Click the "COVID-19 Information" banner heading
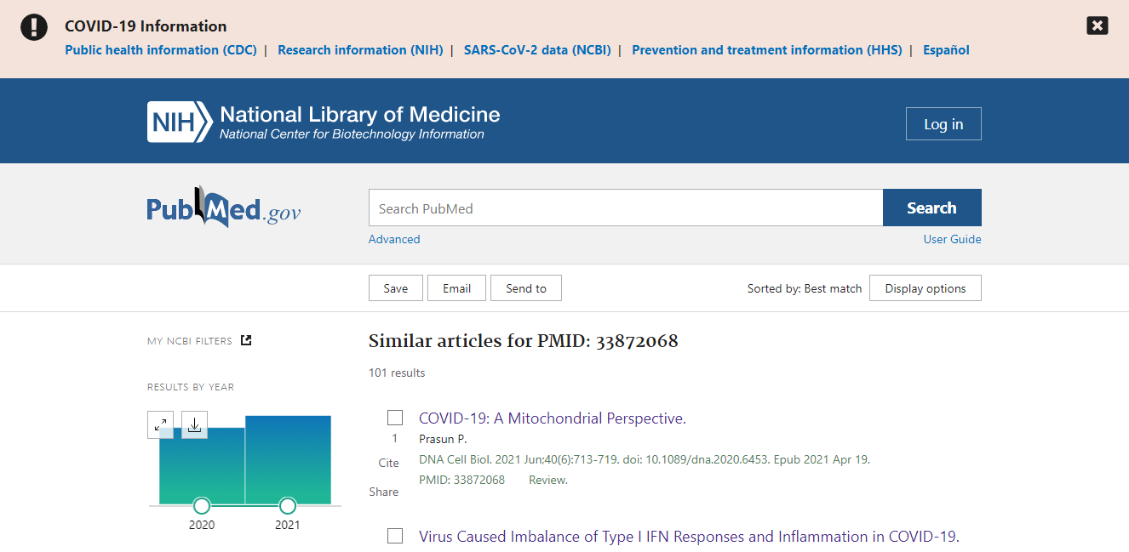Screen dimensions: 1129x552 146,26
